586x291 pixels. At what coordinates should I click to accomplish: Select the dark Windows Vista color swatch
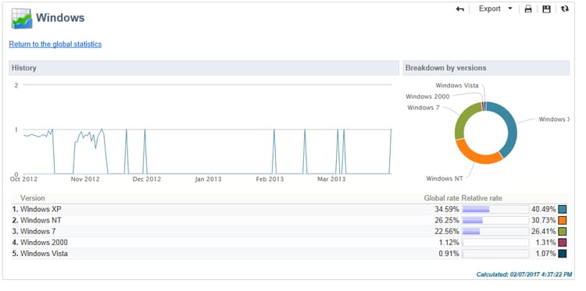pos(562,254)
